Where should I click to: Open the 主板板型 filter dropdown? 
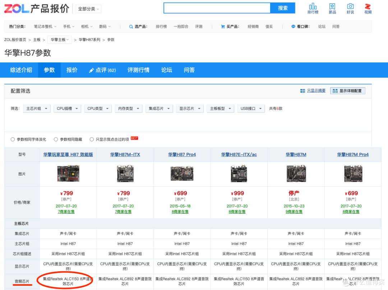[221, 108]
